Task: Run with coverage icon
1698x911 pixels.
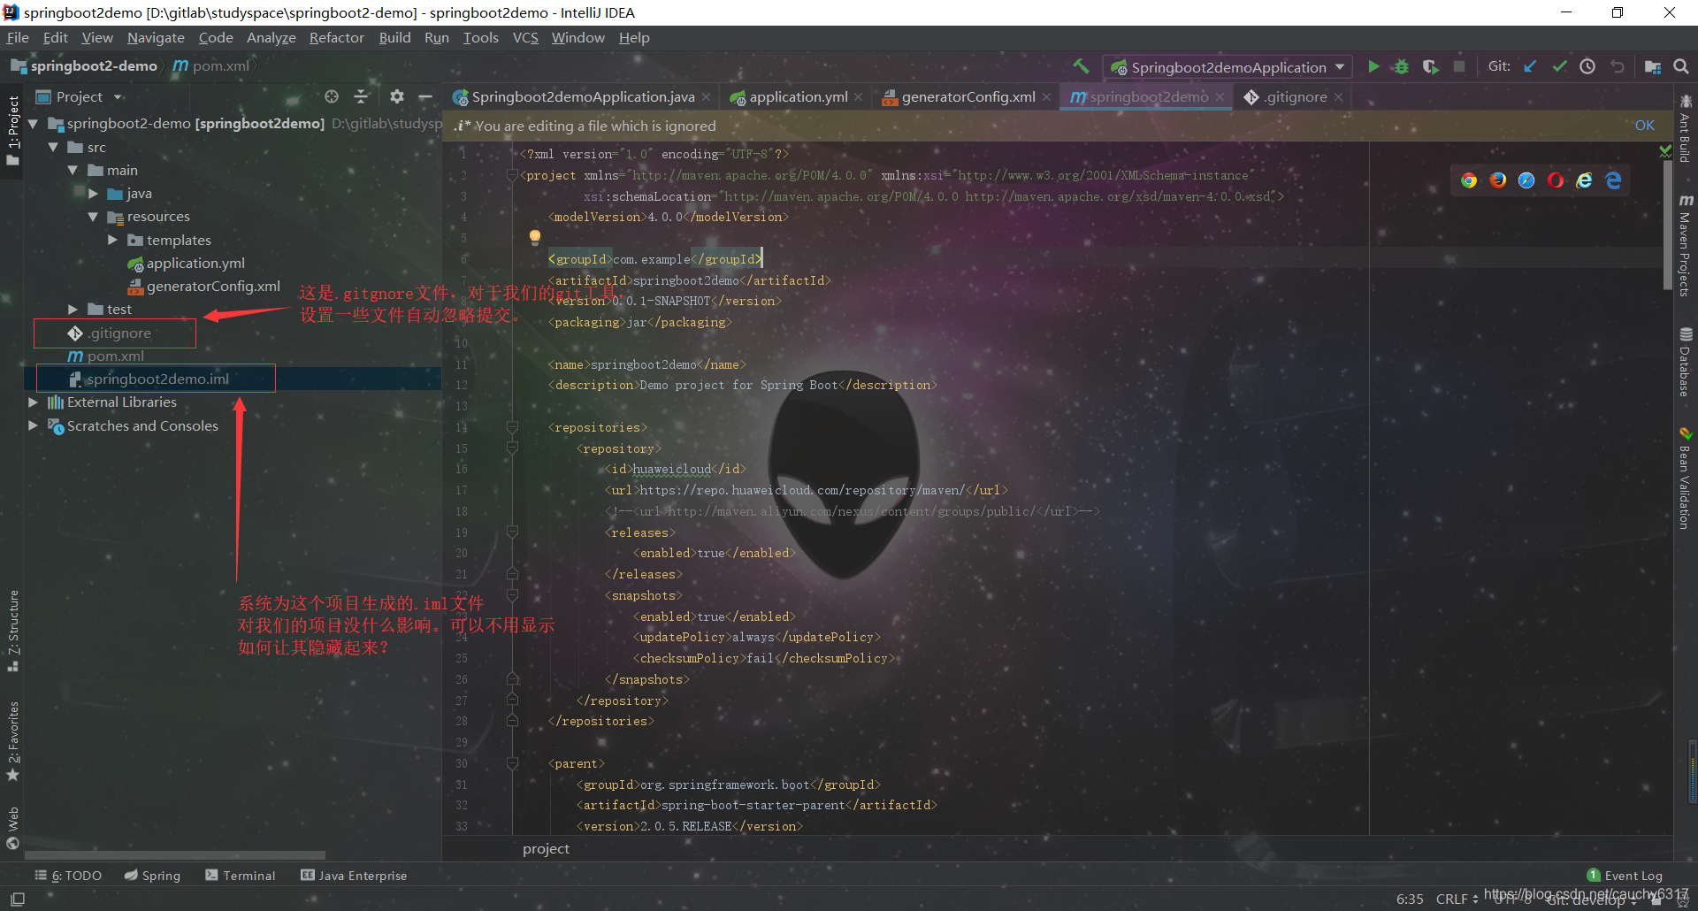Action: pyautogui.click(x=1430, y=66)
